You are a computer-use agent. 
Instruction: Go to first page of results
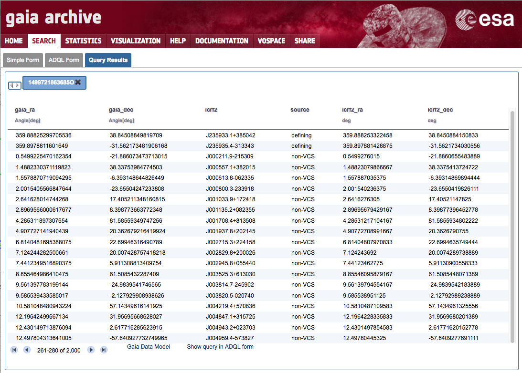pyautogui.click(x=14, y=350)
